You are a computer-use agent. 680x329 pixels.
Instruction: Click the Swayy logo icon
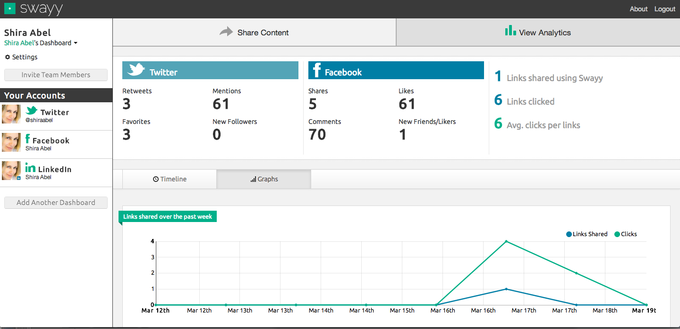[x=9, y=8]
